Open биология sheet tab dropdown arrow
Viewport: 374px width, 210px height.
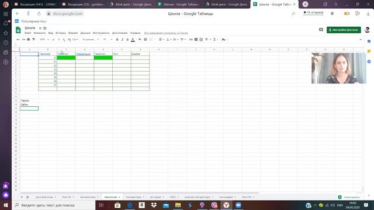(x=119, y=197)
